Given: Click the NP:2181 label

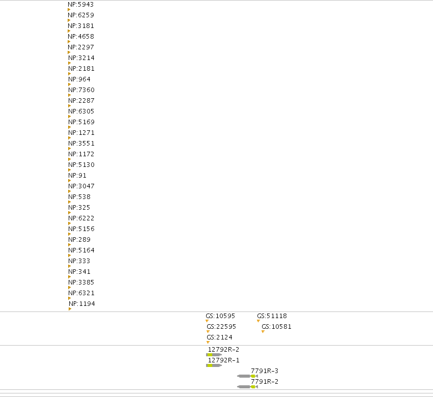Looking at the screenshot, I should (81, 69).
